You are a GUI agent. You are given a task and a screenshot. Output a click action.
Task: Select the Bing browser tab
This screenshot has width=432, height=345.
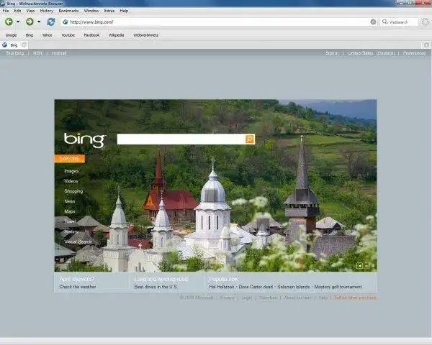point(14,45)
